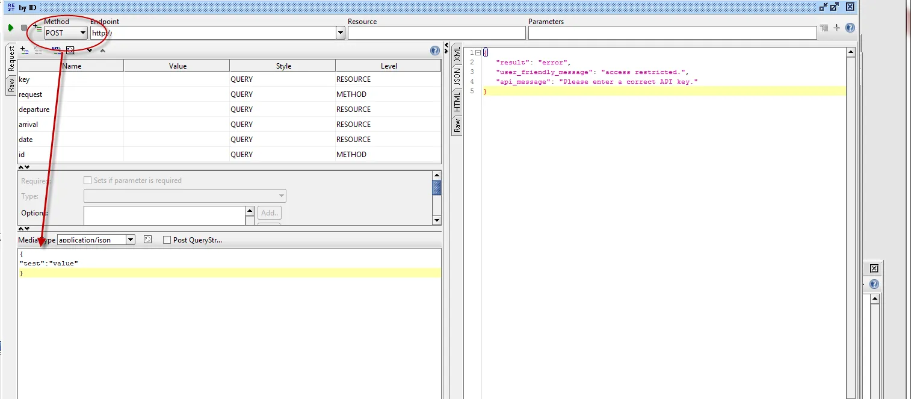The width and height of the screenshot is (911, 399).
Task: Click the Resource input field
Action: (436, 33)
